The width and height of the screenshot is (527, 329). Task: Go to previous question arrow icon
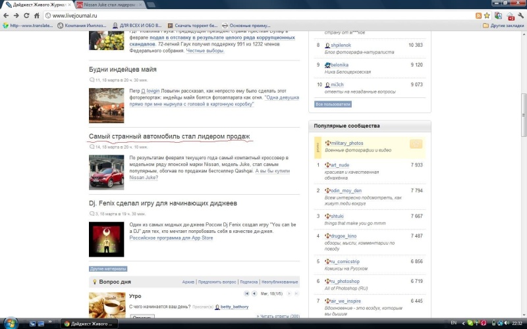tap(254, 293)
